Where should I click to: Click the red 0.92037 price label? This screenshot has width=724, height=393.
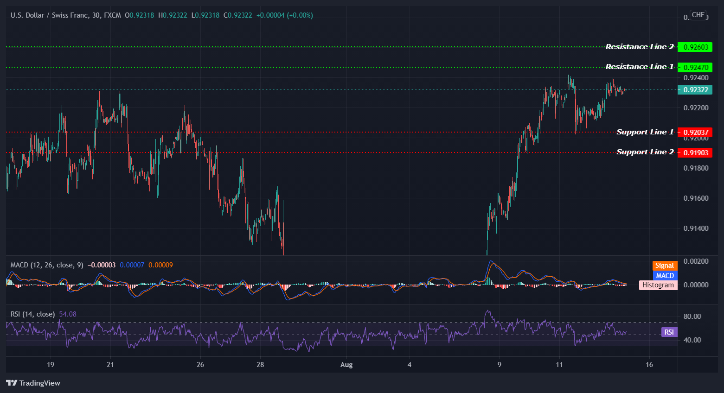click(x=695, y=133)
